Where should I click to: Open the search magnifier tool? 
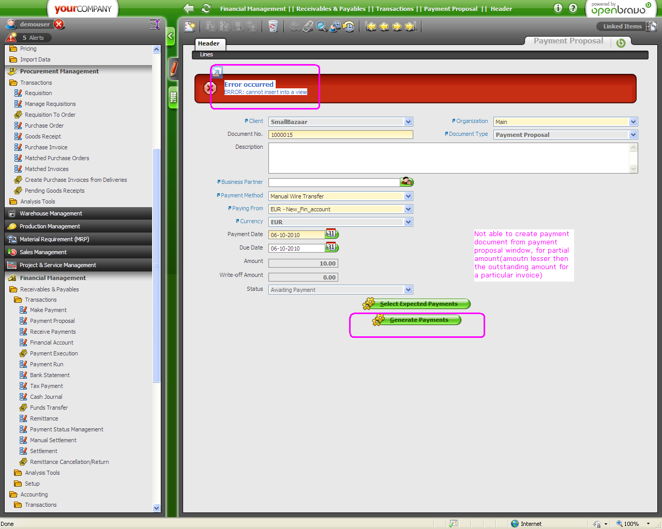click(322, 26)
